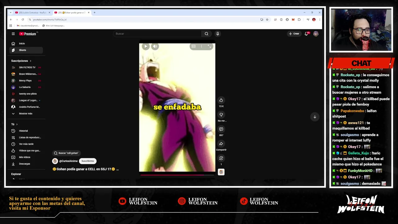The height and width of the screenshot is (224, 398).
Task: Search for "cell gohan" suggestion
Action: pyautogui.click(x=66, y=153)
